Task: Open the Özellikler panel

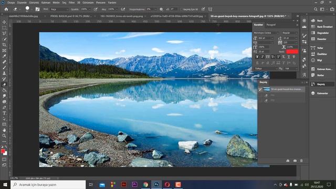Action: point(319,54)
